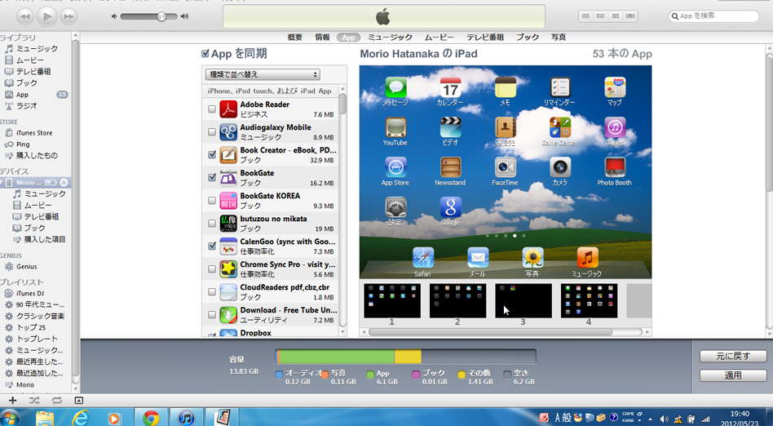
Task: Open iTunes Store in the sidebar
Action: (x=34, y=133)
